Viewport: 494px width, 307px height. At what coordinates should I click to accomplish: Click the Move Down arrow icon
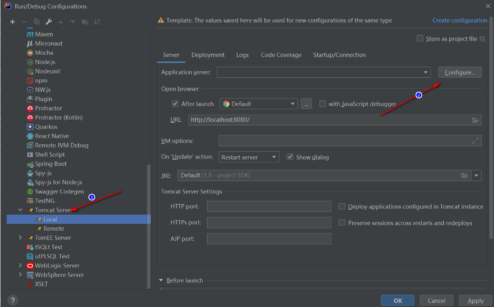click(x=73, y=22)
